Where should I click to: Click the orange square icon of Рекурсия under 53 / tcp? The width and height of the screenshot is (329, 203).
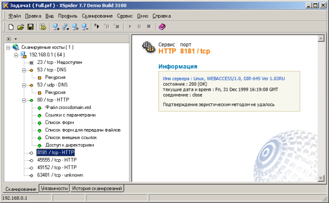[x=40, y=78]
